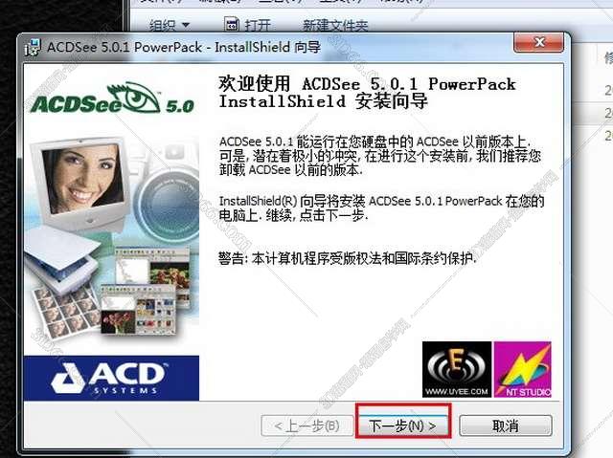
Task: Click 新建文件夹 in the Explorer toolbar
Action: point(335,26)
